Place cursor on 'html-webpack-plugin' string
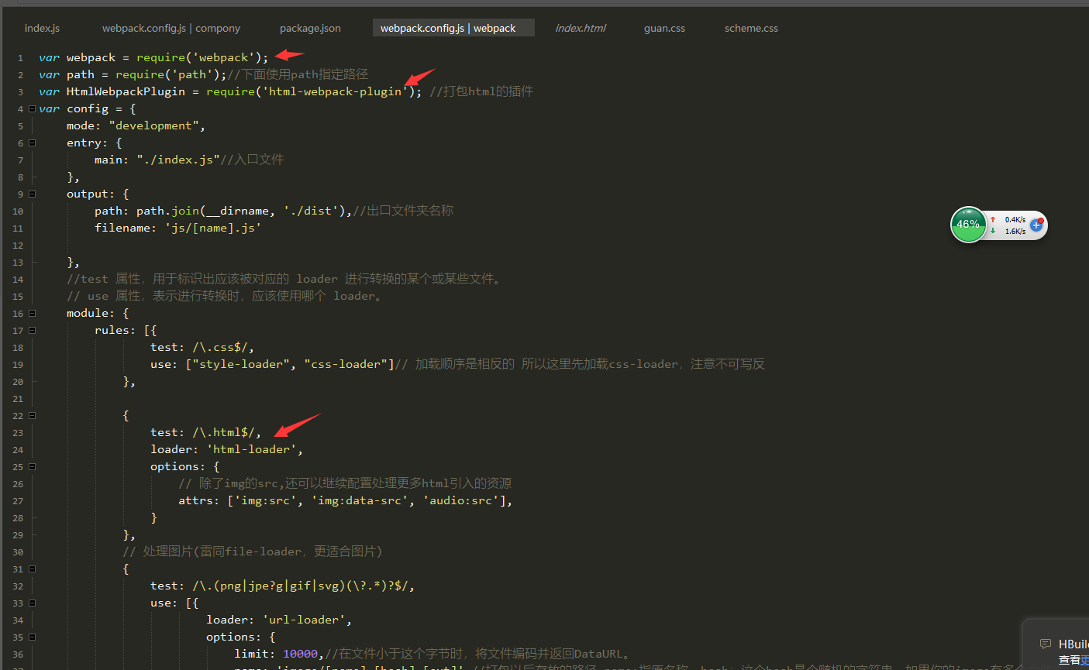Image resolution: width=1089 pixels, height=670 pixels. coord(335,91)
